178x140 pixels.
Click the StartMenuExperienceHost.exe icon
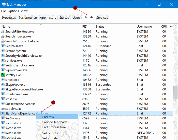point(3,113)
